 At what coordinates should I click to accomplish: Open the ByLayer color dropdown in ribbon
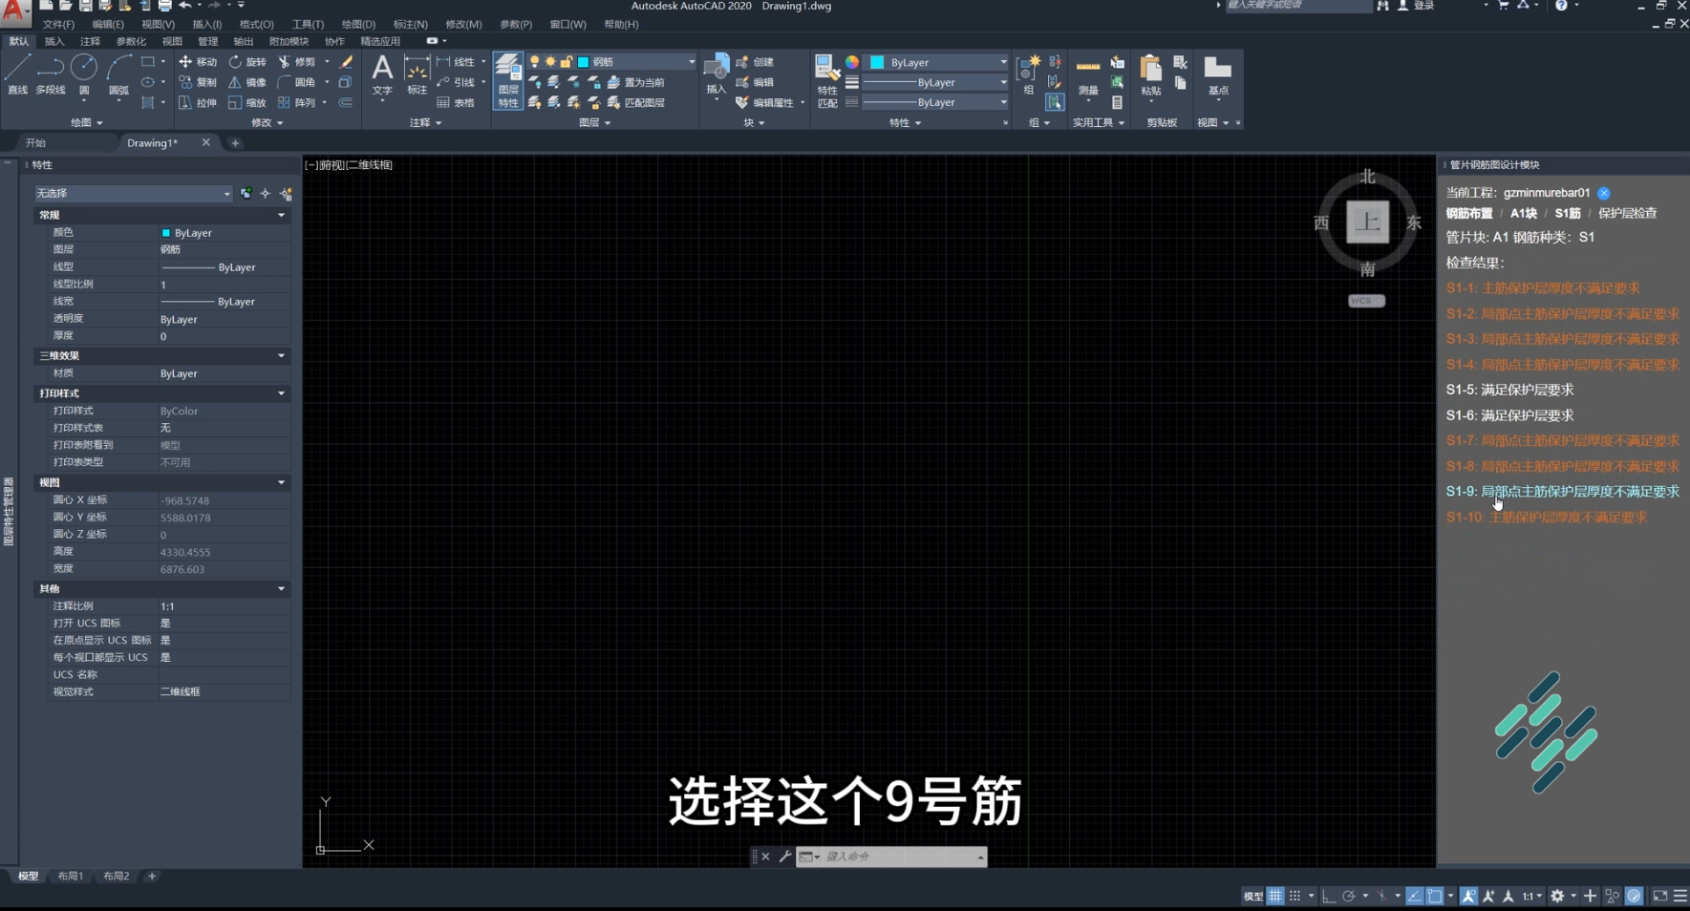pyautogui.click(x=1003, y=62)
